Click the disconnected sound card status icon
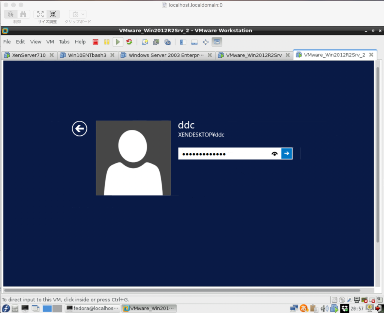Screen dimensions: 384x313 pyautogui.click(x=364, y=300)
